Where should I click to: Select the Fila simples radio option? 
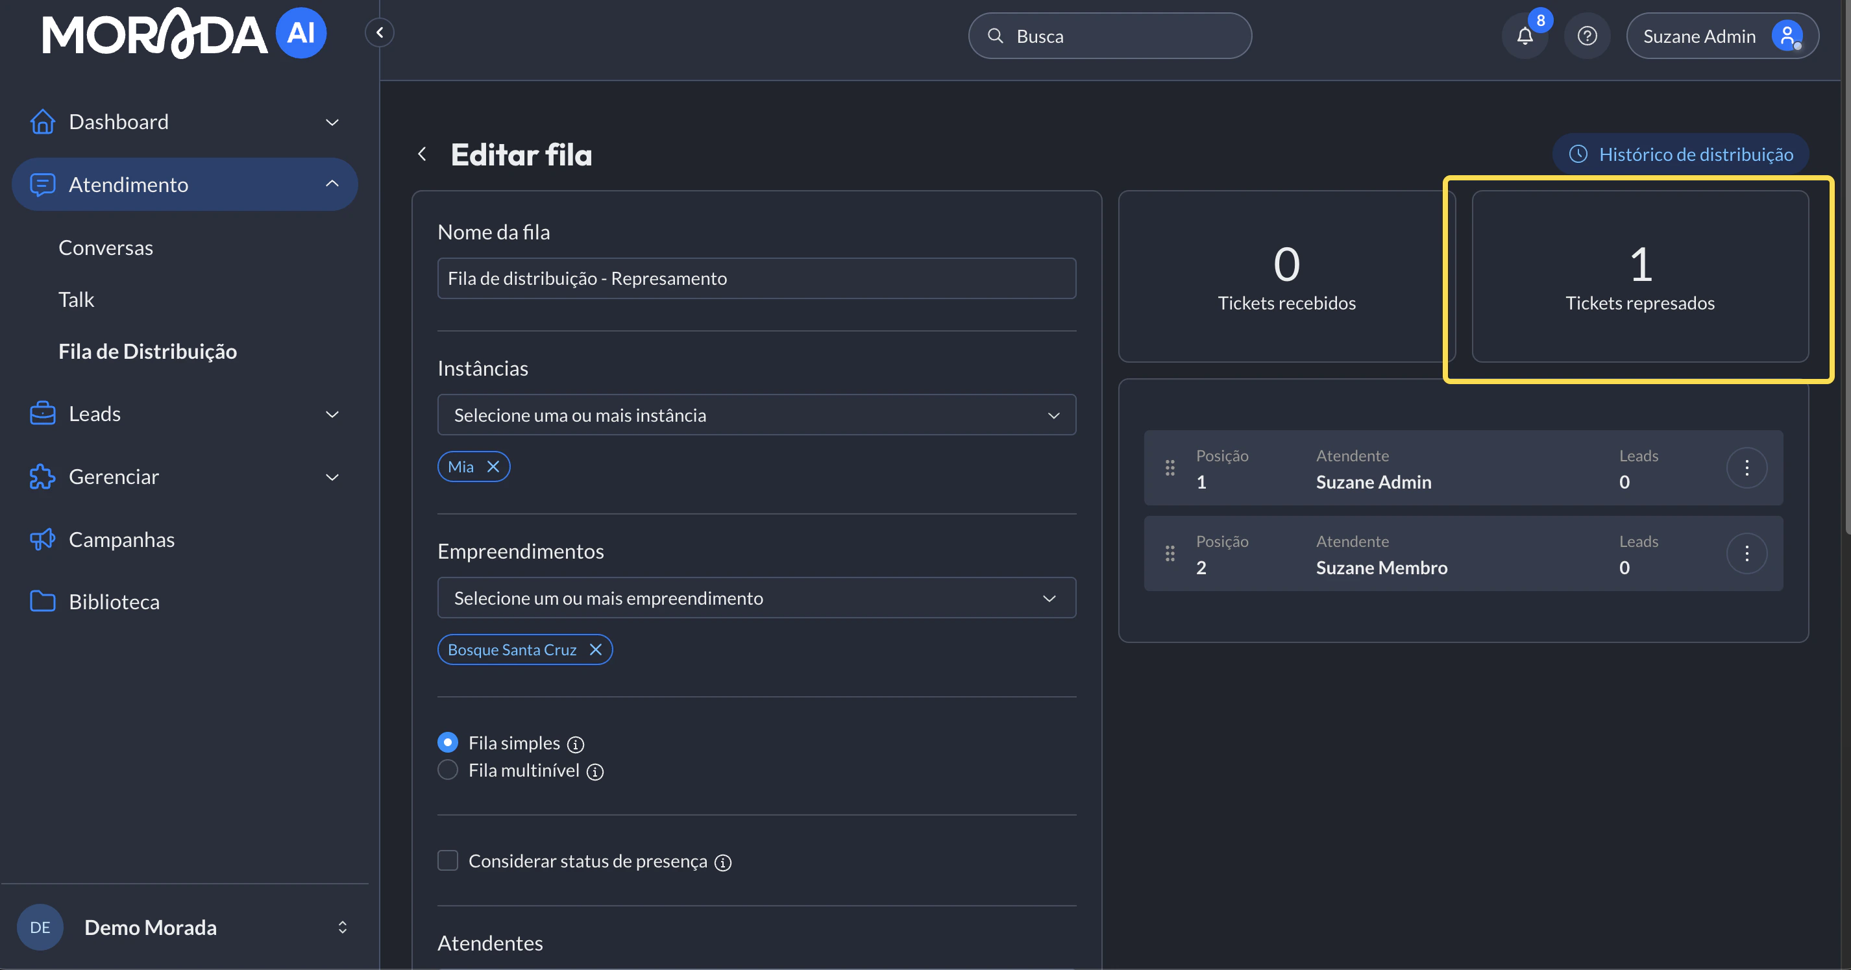coord(448,742)
